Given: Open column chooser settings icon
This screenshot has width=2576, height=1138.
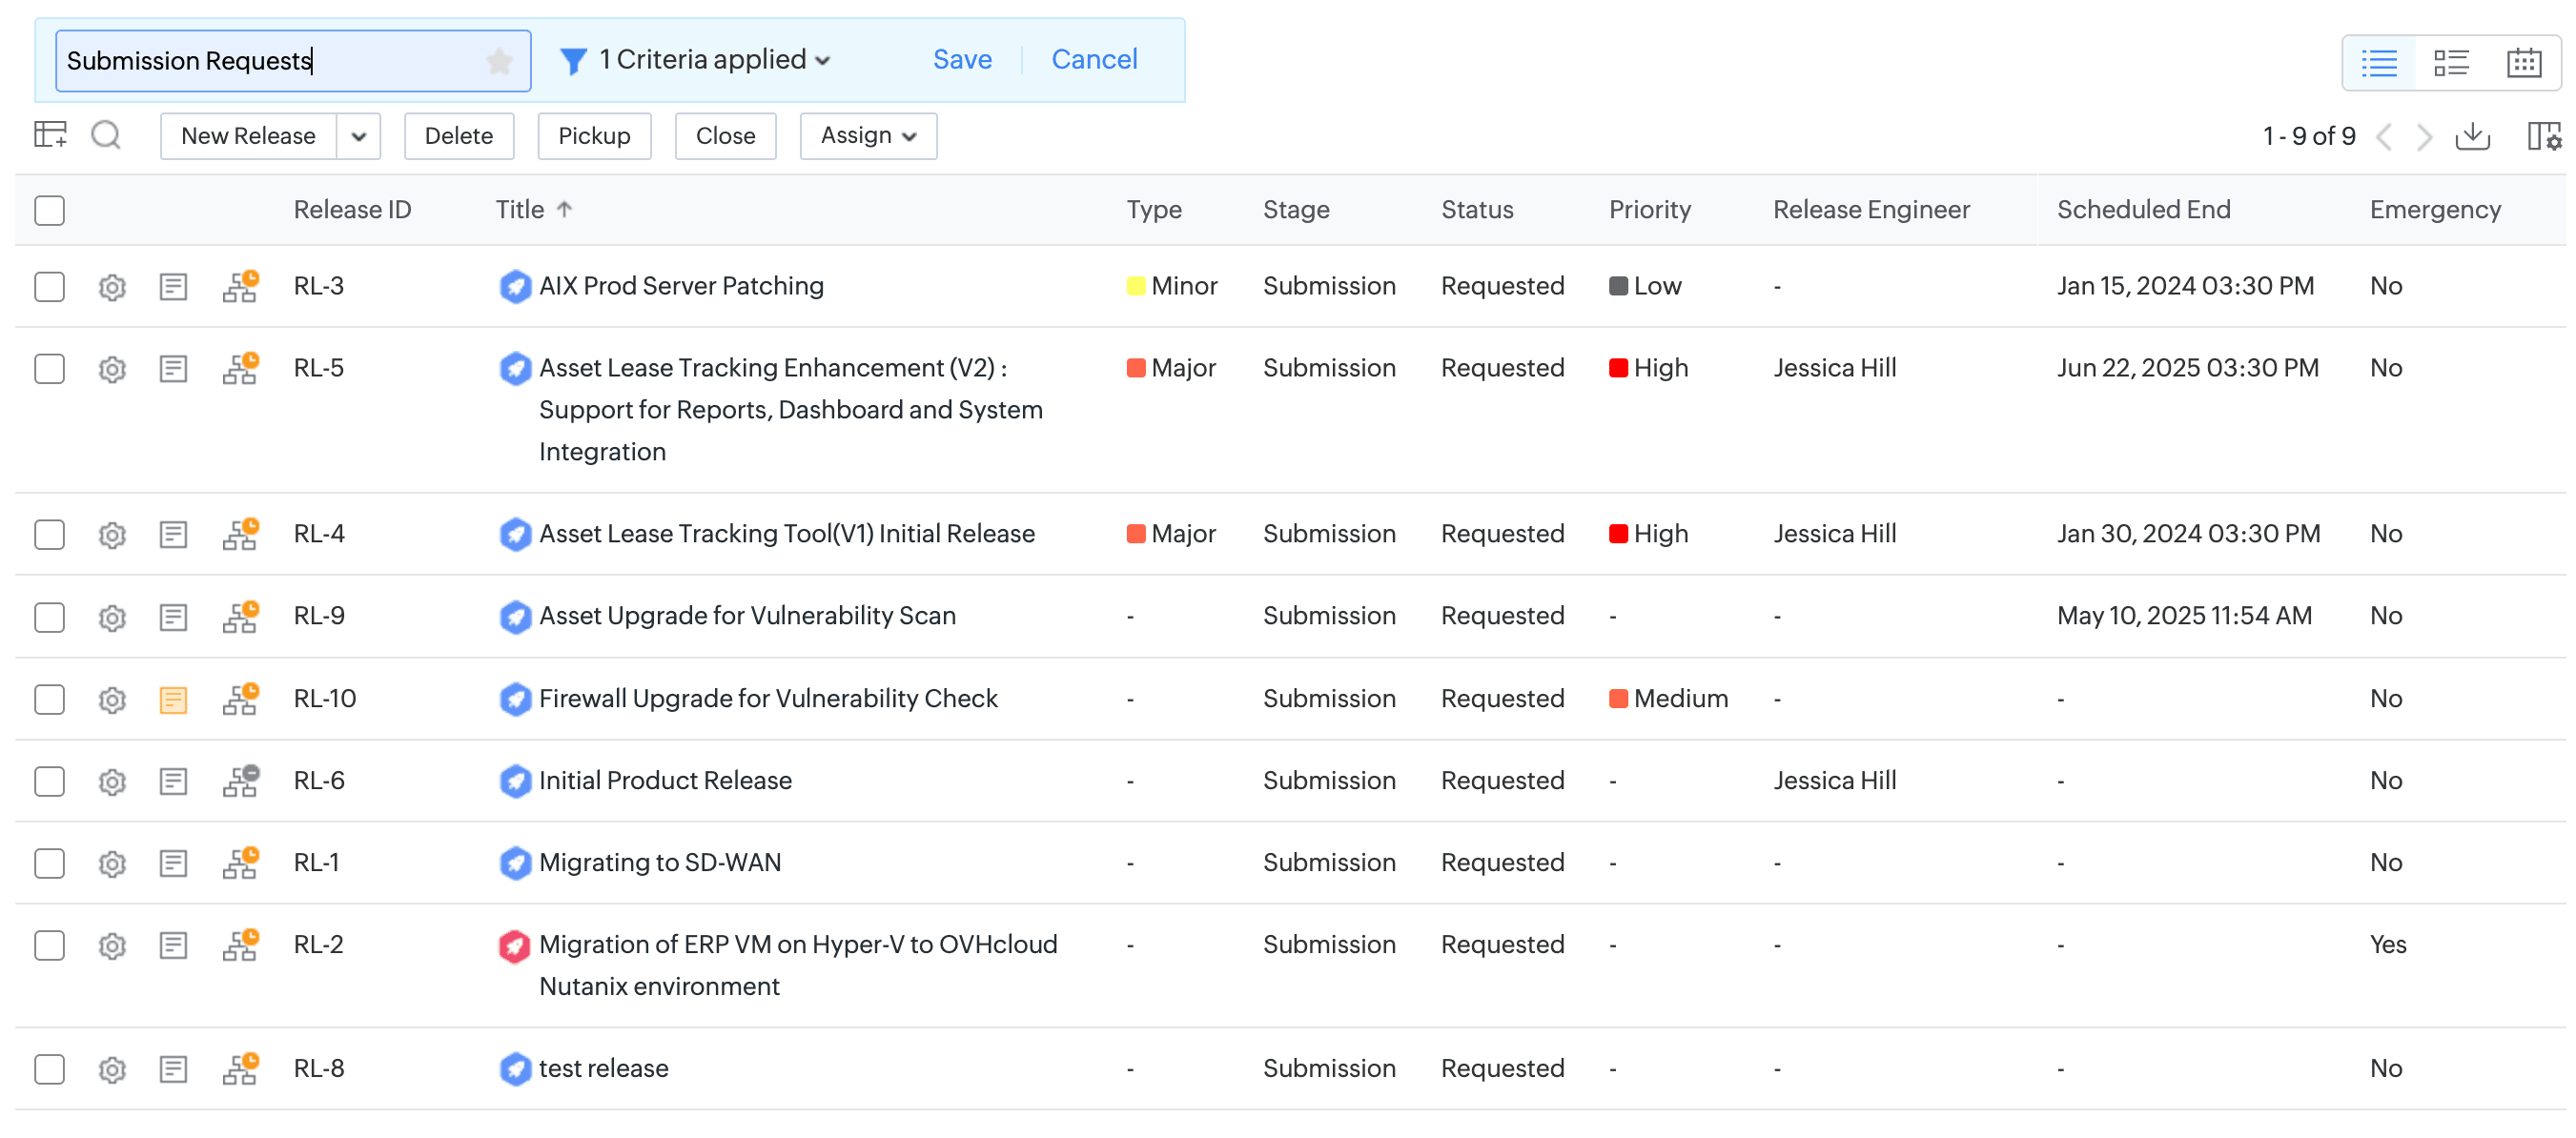Looking at the screenshot, I should tap(2543, 136).
